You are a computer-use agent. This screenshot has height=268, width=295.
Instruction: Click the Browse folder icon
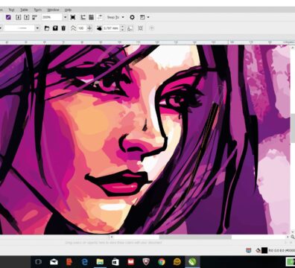(x=47, y=28)
